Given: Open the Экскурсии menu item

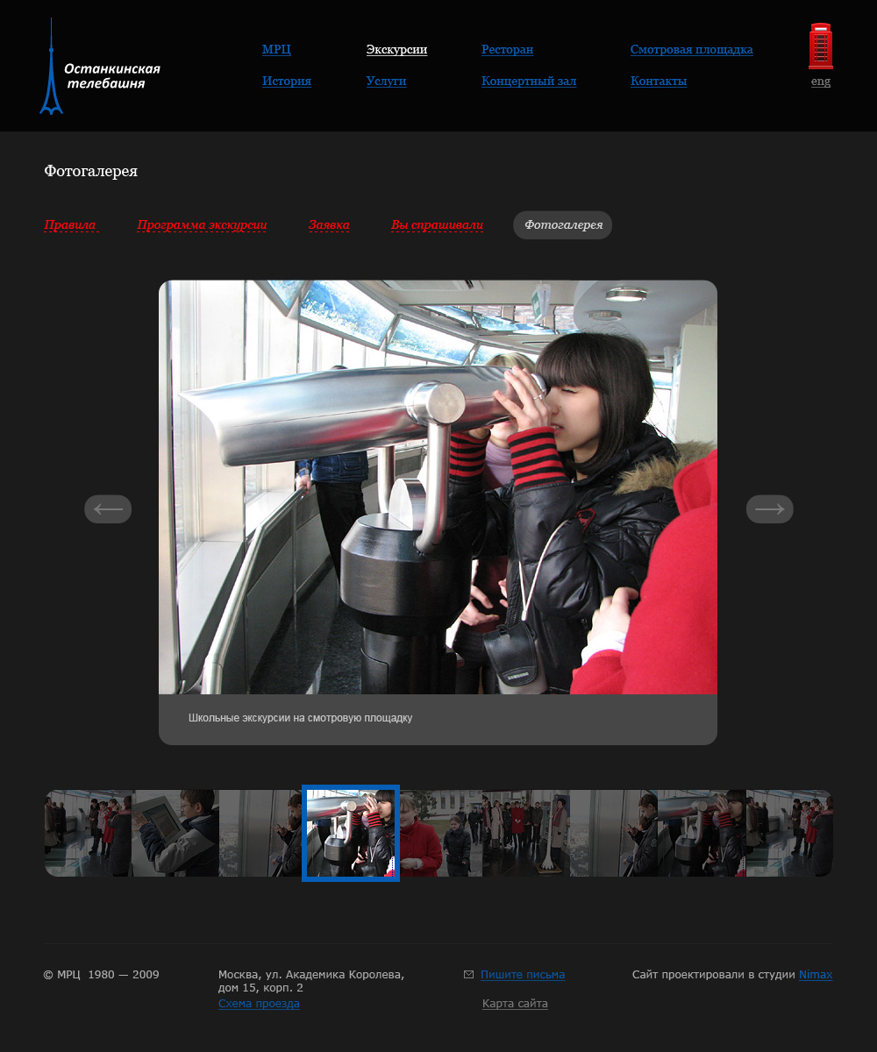Looking at the screenshot, I should 396,50.
